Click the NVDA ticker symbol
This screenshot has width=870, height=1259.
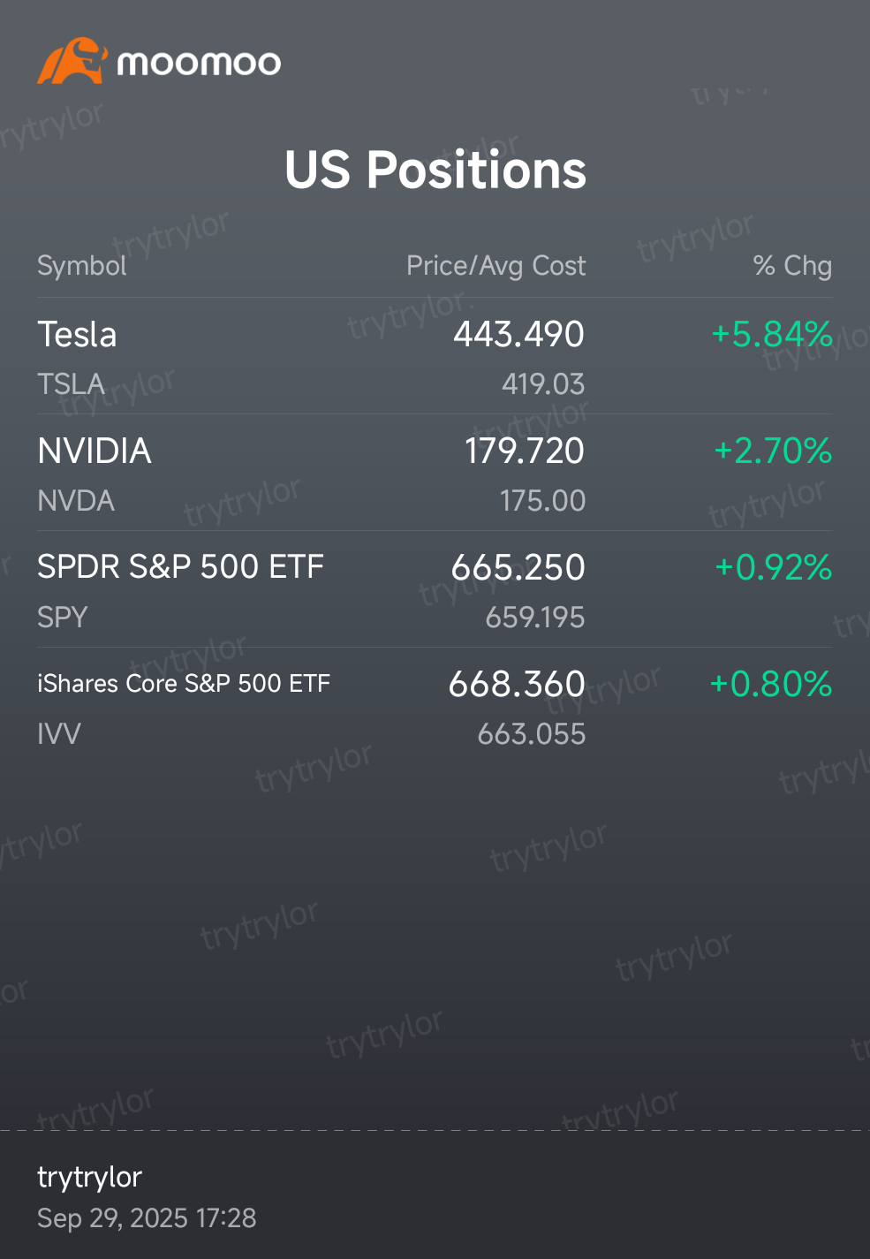[x=76, y=501]
